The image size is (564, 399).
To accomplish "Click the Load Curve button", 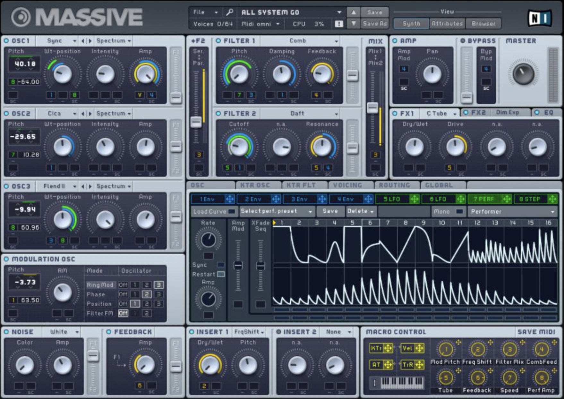I will tap(210, 211).
